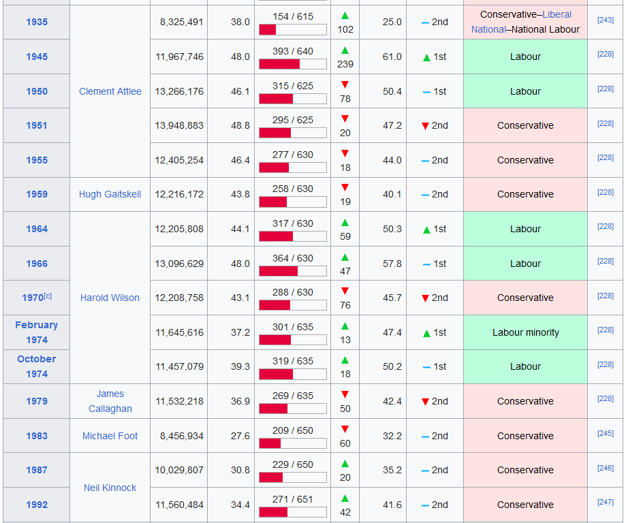Open the 1945 election link
This screenshot has width=626, height=523.
[x=37, y=57]
